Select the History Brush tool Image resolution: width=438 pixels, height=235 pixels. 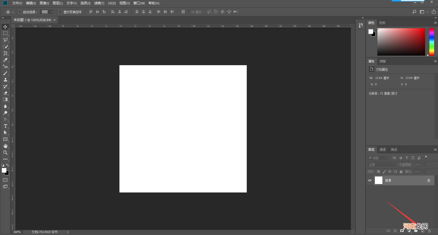(5, 86)
